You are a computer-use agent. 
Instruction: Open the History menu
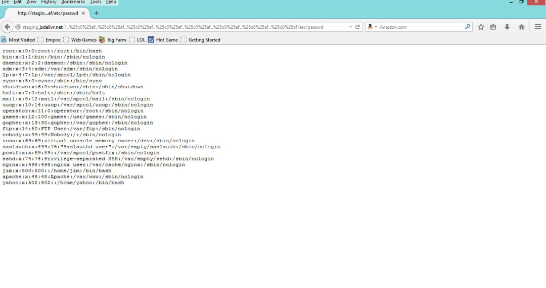click(49, 2)
